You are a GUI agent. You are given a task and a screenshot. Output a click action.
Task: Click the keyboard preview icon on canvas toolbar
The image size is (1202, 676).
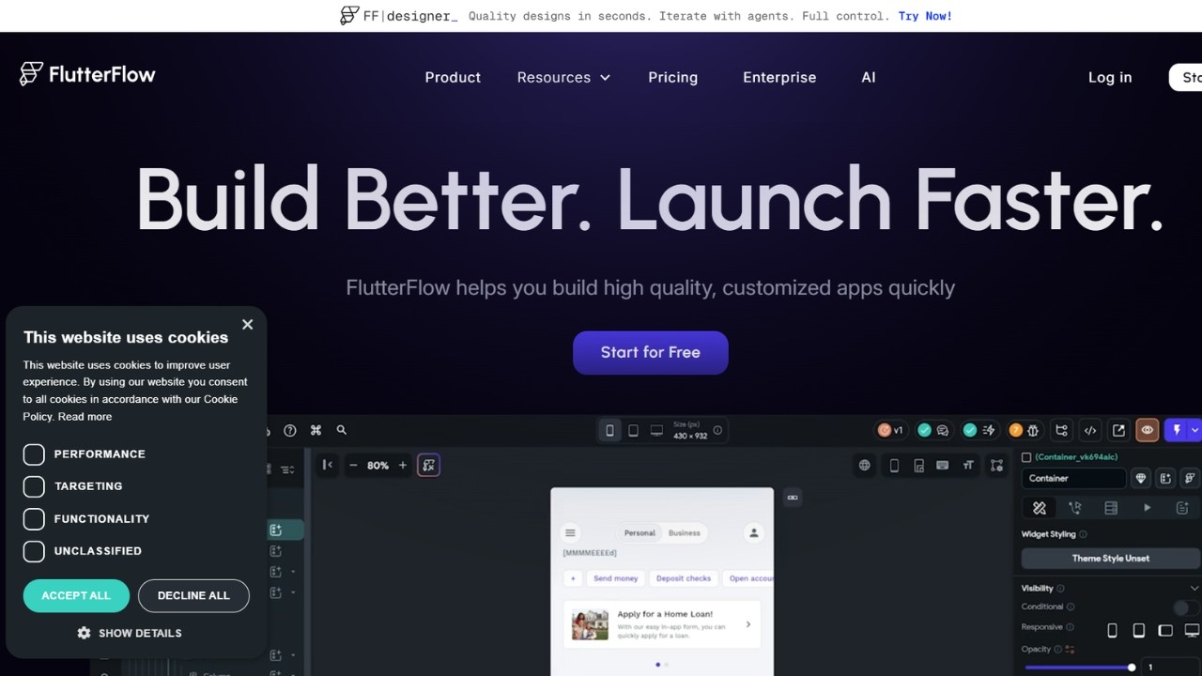point(942,465)
